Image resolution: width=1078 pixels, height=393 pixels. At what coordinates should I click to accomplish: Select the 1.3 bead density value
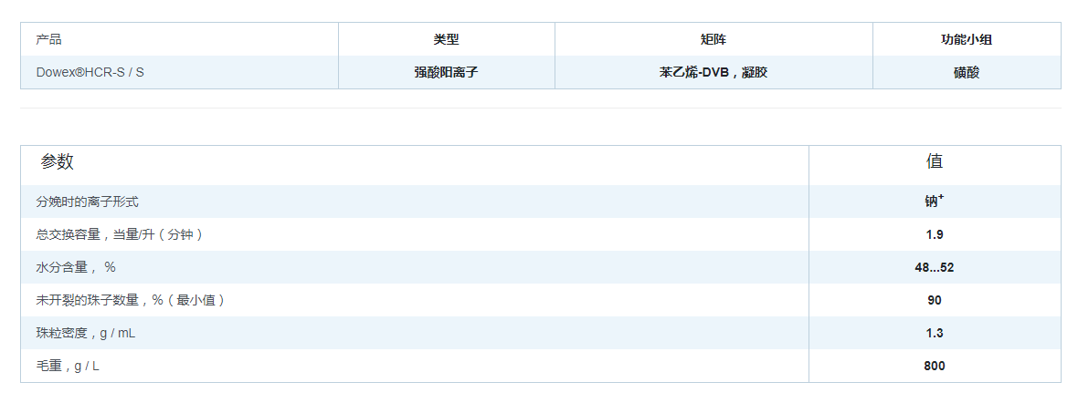(934, 333)
